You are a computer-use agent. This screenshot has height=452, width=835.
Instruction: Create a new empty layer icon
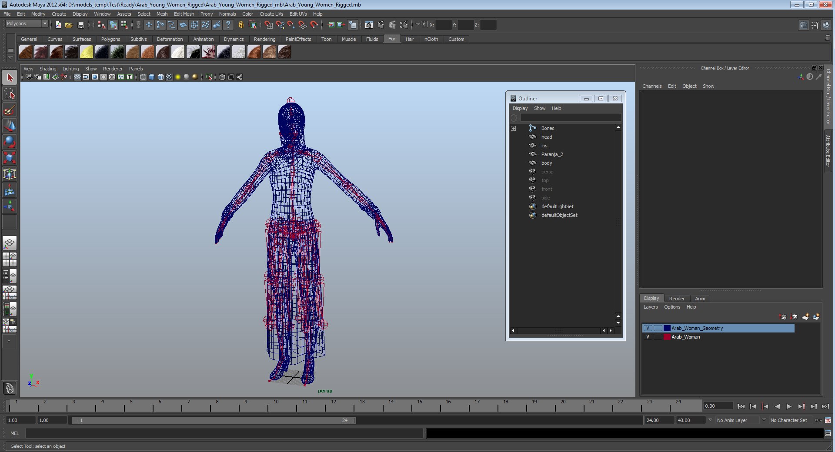[805, 317]
